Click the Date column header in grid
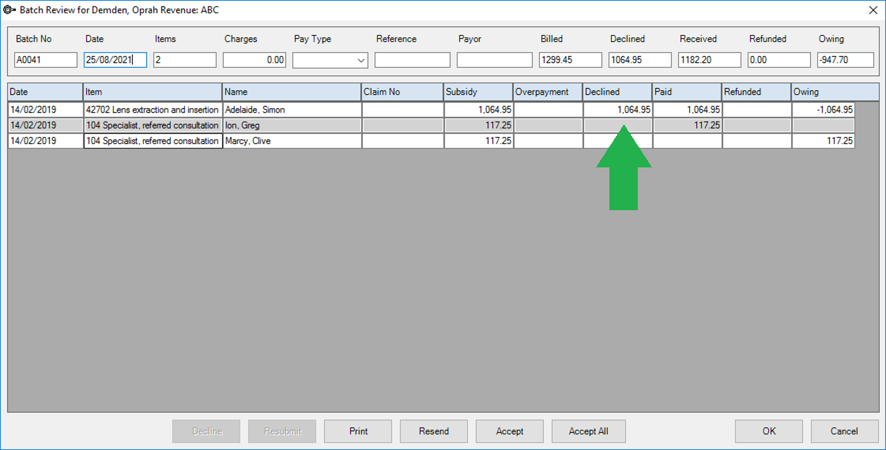Screen dimensions: 886x450 point(45,92)
